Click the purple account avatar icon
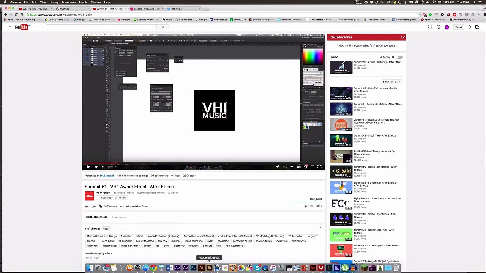The height and width of the screenshot is (273, 486). [x=447, y=27]
